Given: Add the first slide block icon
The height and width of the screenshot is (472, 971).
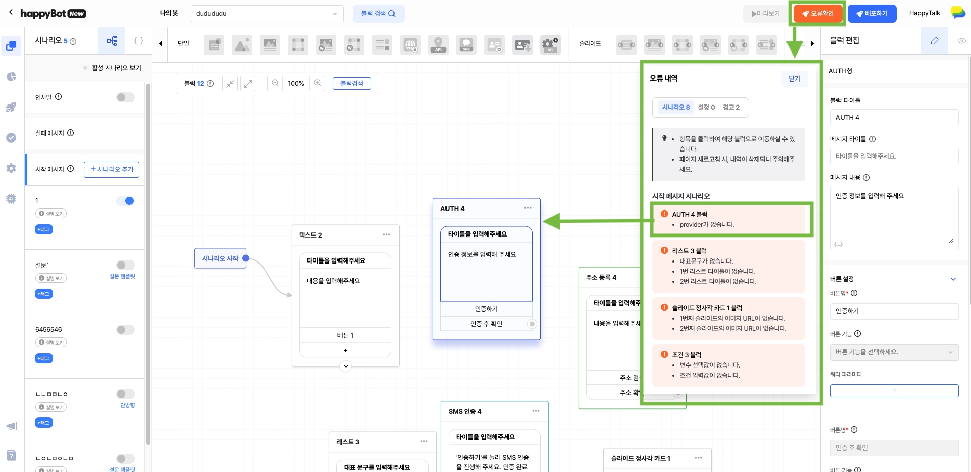Looking at the screenshot, I should click(x=626, y=45).
